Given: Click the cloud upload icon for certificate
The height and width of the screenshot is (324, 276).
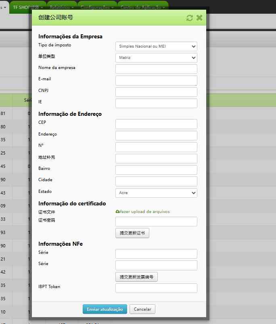Looking at the screenshot, I should (117, 211).
